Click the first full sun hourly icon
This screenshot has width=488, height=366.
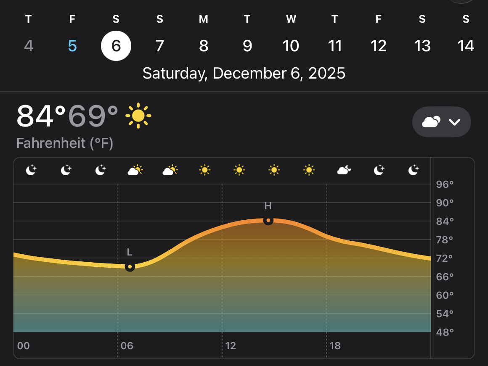(204, 170)
